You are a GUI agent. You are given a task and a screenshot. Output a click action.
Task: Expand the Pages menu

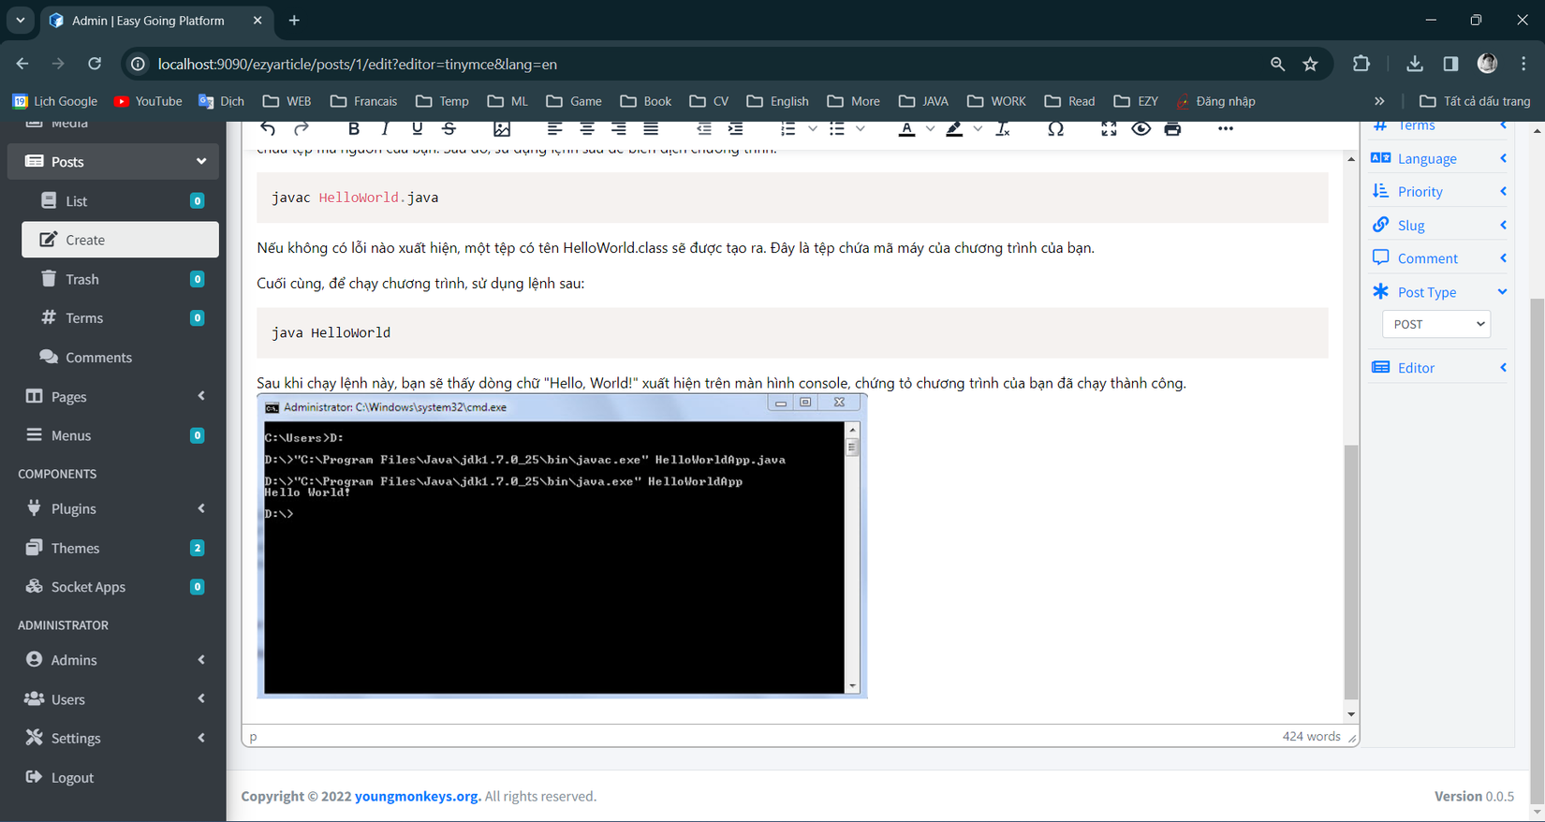pyautogui.click(x=113, y=396)
